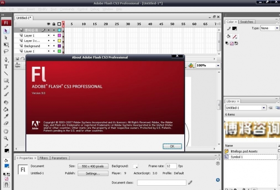Toggle Snap to Objects magnet in toolbar

6,185
